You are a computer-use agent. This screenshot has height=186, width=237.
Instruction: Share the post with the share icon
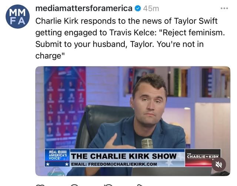click(140, 184)
